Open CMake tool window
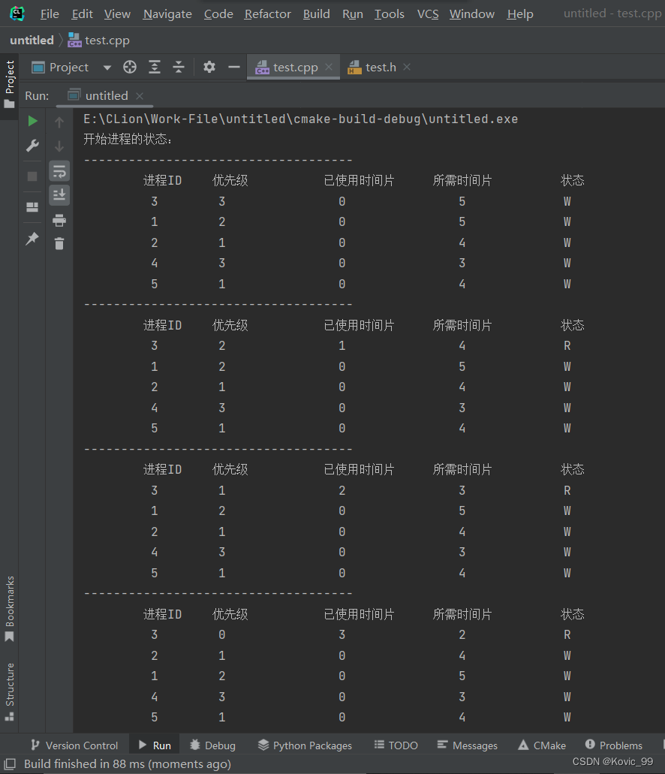The height and width of the screenshot is (774, 665). coord(542,745)
